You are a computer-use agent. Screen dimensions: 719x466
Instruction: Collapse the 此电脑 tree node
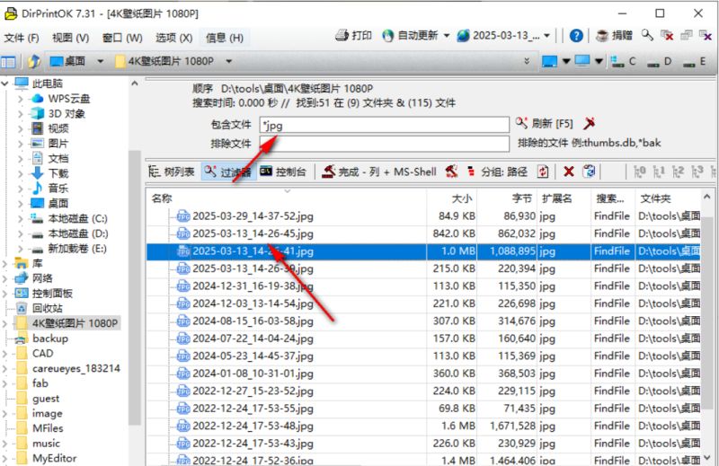(4, 84)
